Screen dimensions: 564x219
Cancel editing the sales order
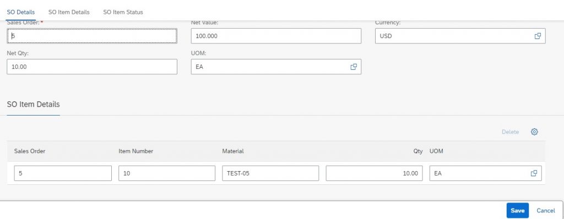point(546,210)
